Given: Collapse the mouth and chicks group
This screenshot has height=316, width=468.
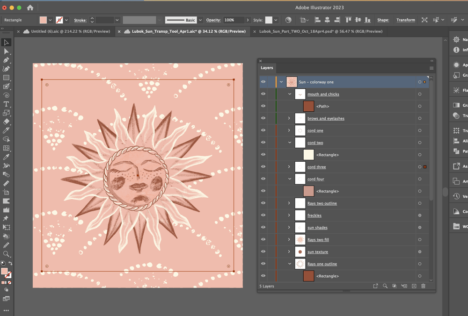Looking at the screenshot, I should [290, 94].
